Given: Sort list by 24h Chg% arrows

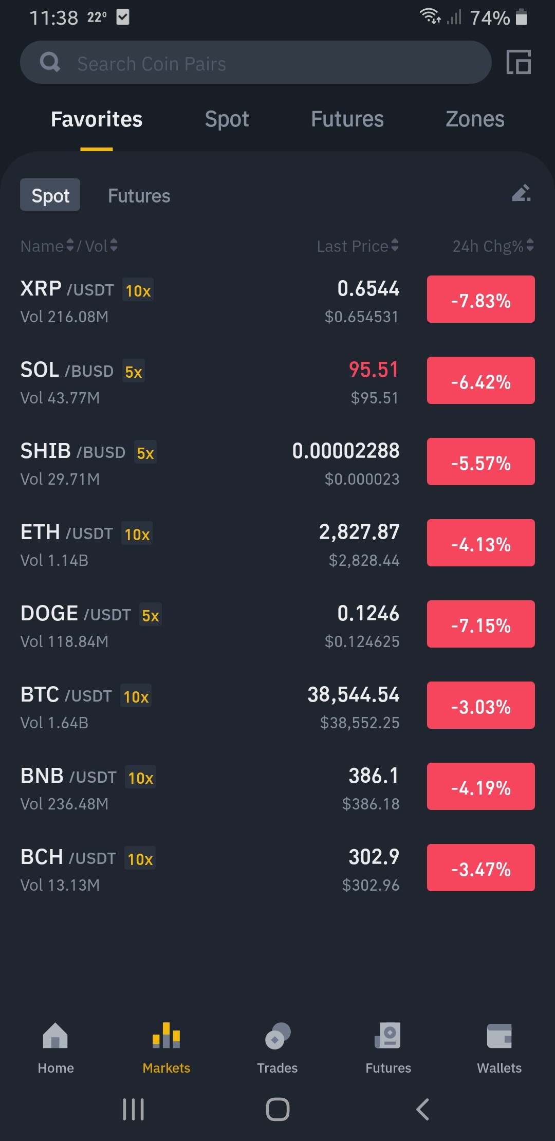Looking at the screenshot, I should pyautogui.click(x=530, y=246).
